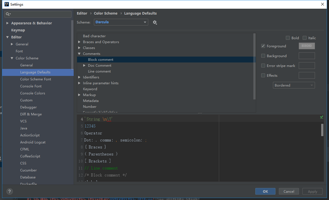Enable the Effects checkbox
This screenshot has height=200, width=329.
[263, 75]
